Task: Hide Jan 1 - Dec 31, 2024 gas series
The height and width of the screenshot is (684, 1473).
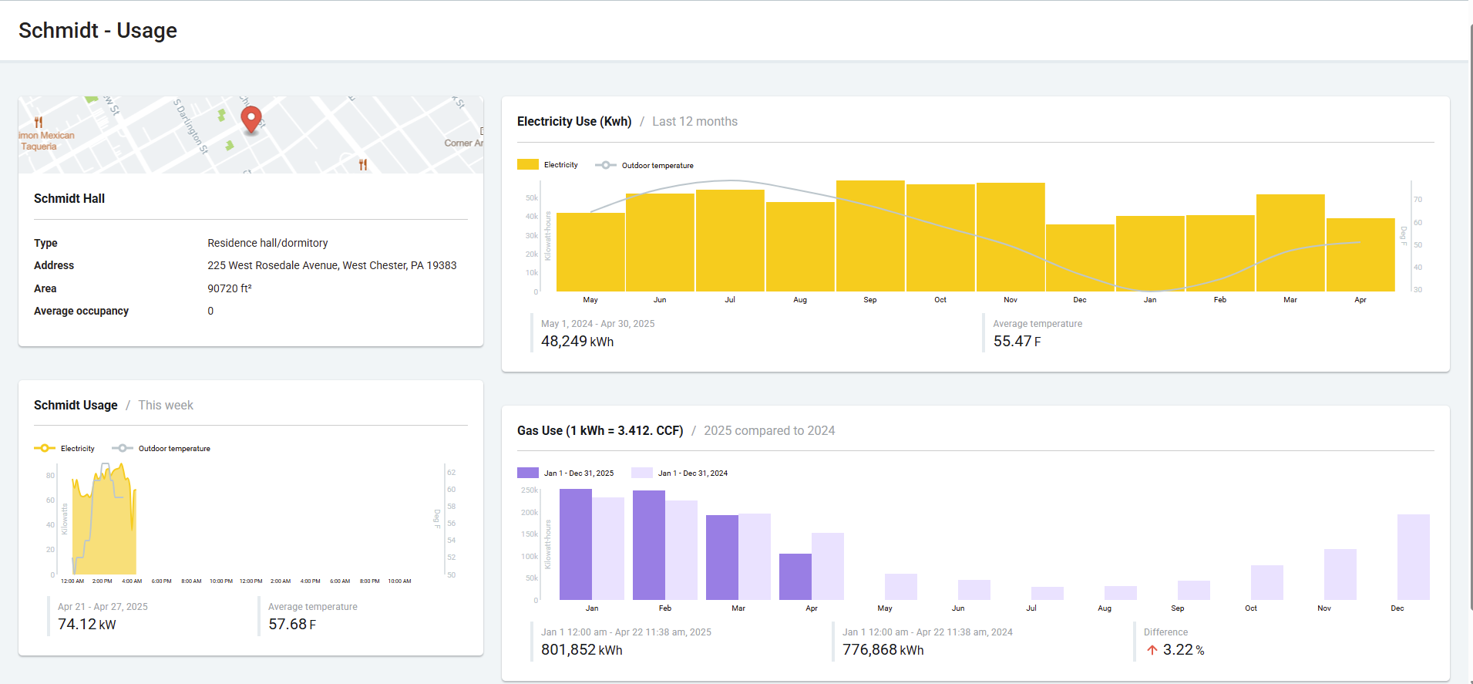Action: (692, 473)
